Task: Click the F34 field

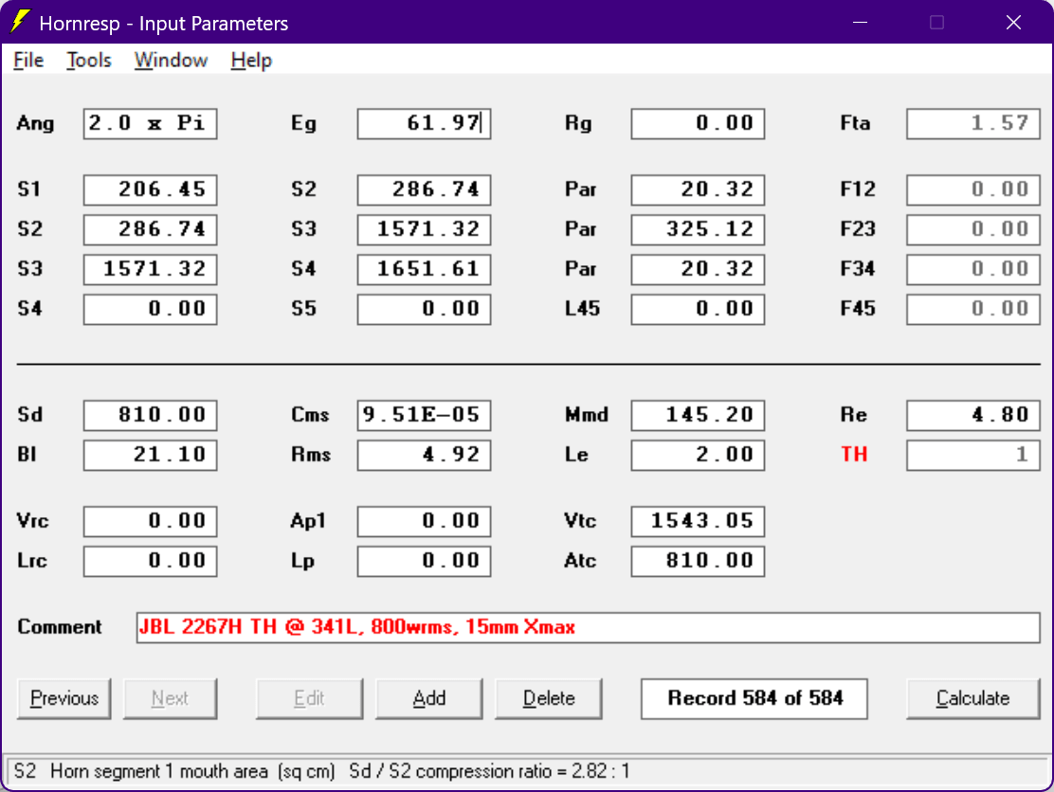Action: pos(972,269)
